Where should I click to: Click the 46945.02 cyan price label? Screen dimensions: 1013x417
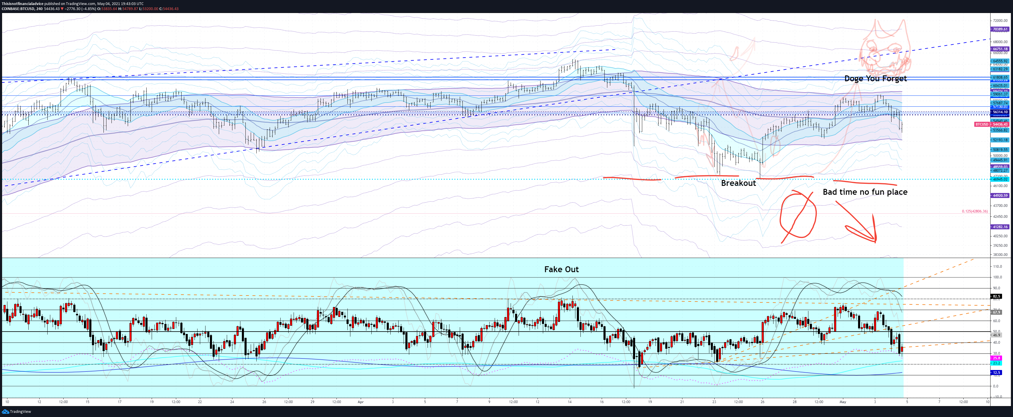(x=1000, y=179)
